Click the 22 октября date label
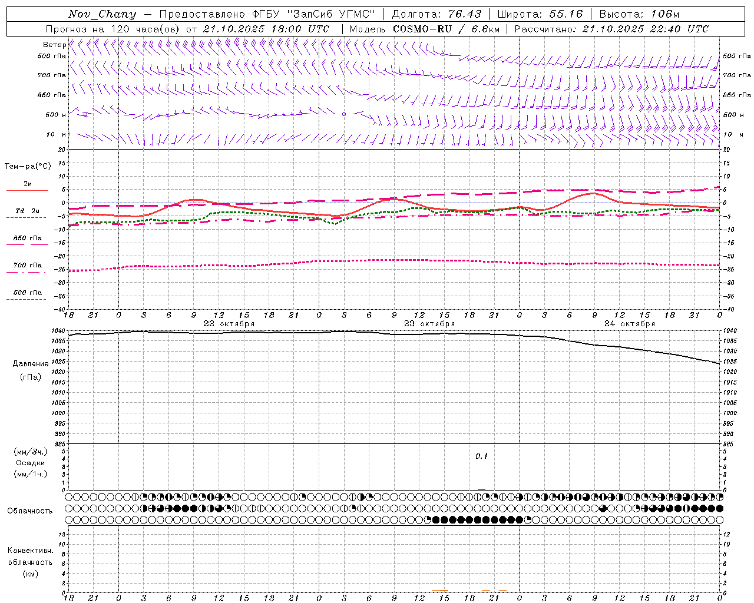754x603 pixels. click(x=229, y=324)
